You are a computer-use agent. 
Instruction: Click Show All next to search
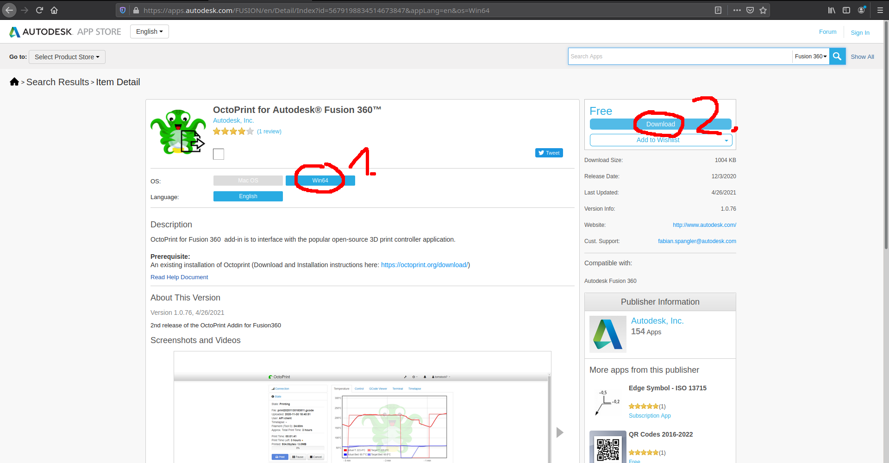coord(862,56)
